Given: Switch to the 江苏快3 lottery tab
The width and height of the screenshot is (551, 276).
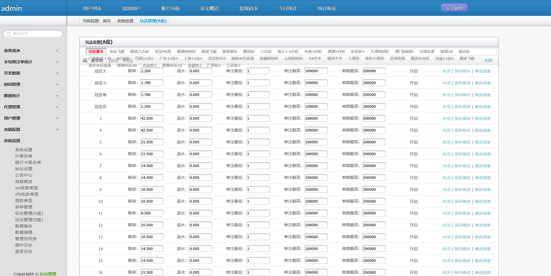Looking at the screenshot, I should click(233, 65).
